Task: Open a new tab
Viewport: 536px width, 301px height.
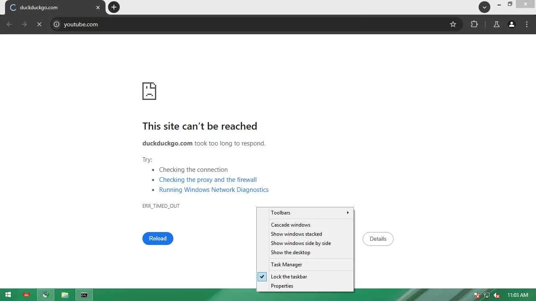Action: [114, 7]
